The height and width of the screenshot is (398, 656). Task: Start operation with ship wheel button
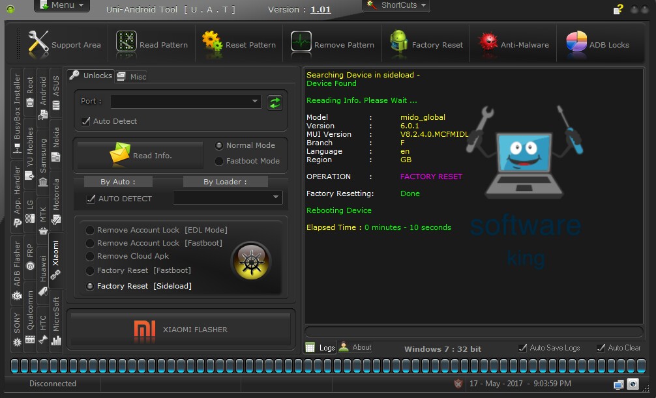(251, 261)
